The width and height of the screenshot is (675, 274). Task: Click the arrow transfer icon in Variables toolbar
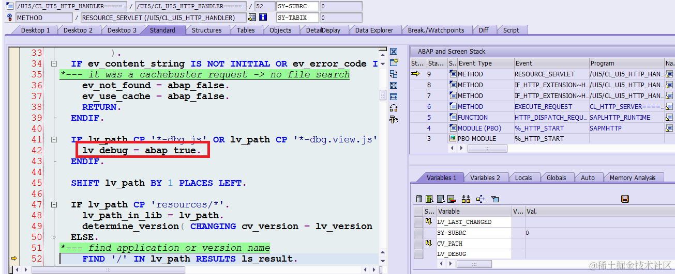(x=481, y=199)
